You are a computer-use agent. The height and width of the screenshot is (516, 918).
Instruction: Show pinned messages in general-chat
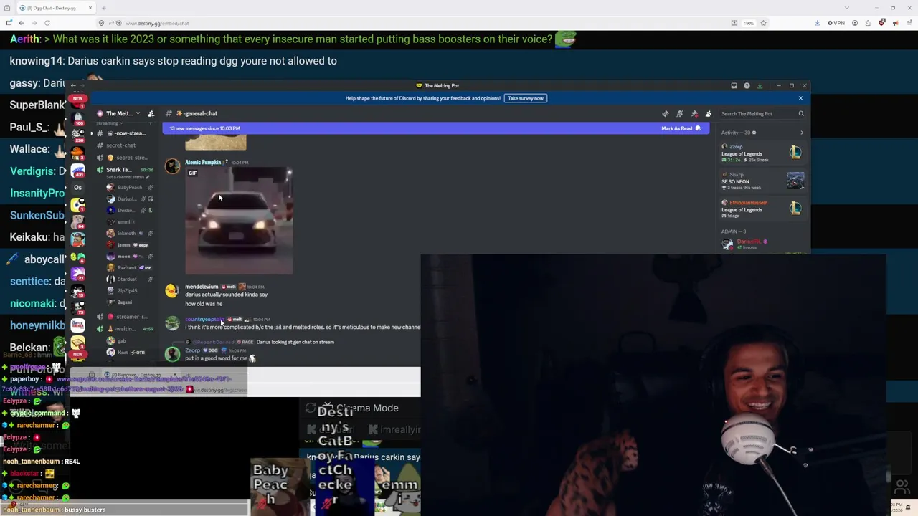pyautogui.click(x=694, y=113)
